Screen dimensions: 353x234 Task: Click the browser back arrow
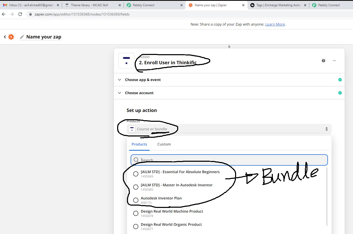pos(4,14)
